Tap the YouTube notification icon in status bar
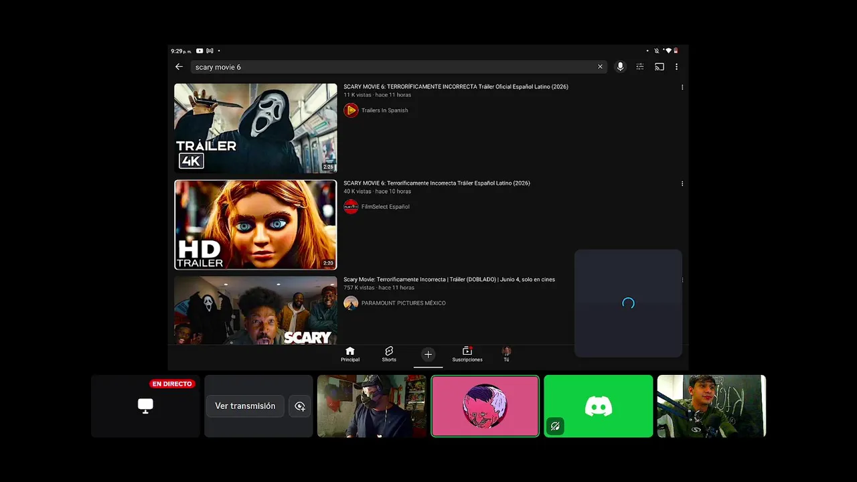 pyautogui.click(x=200, y=51)
